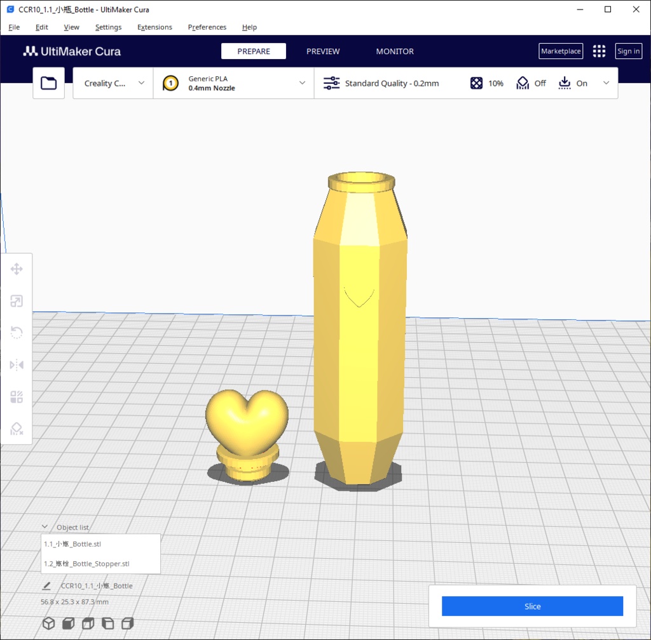Collapse the Object list panel
Viewport: 651px width, 640px height.
tap(45, 526)
